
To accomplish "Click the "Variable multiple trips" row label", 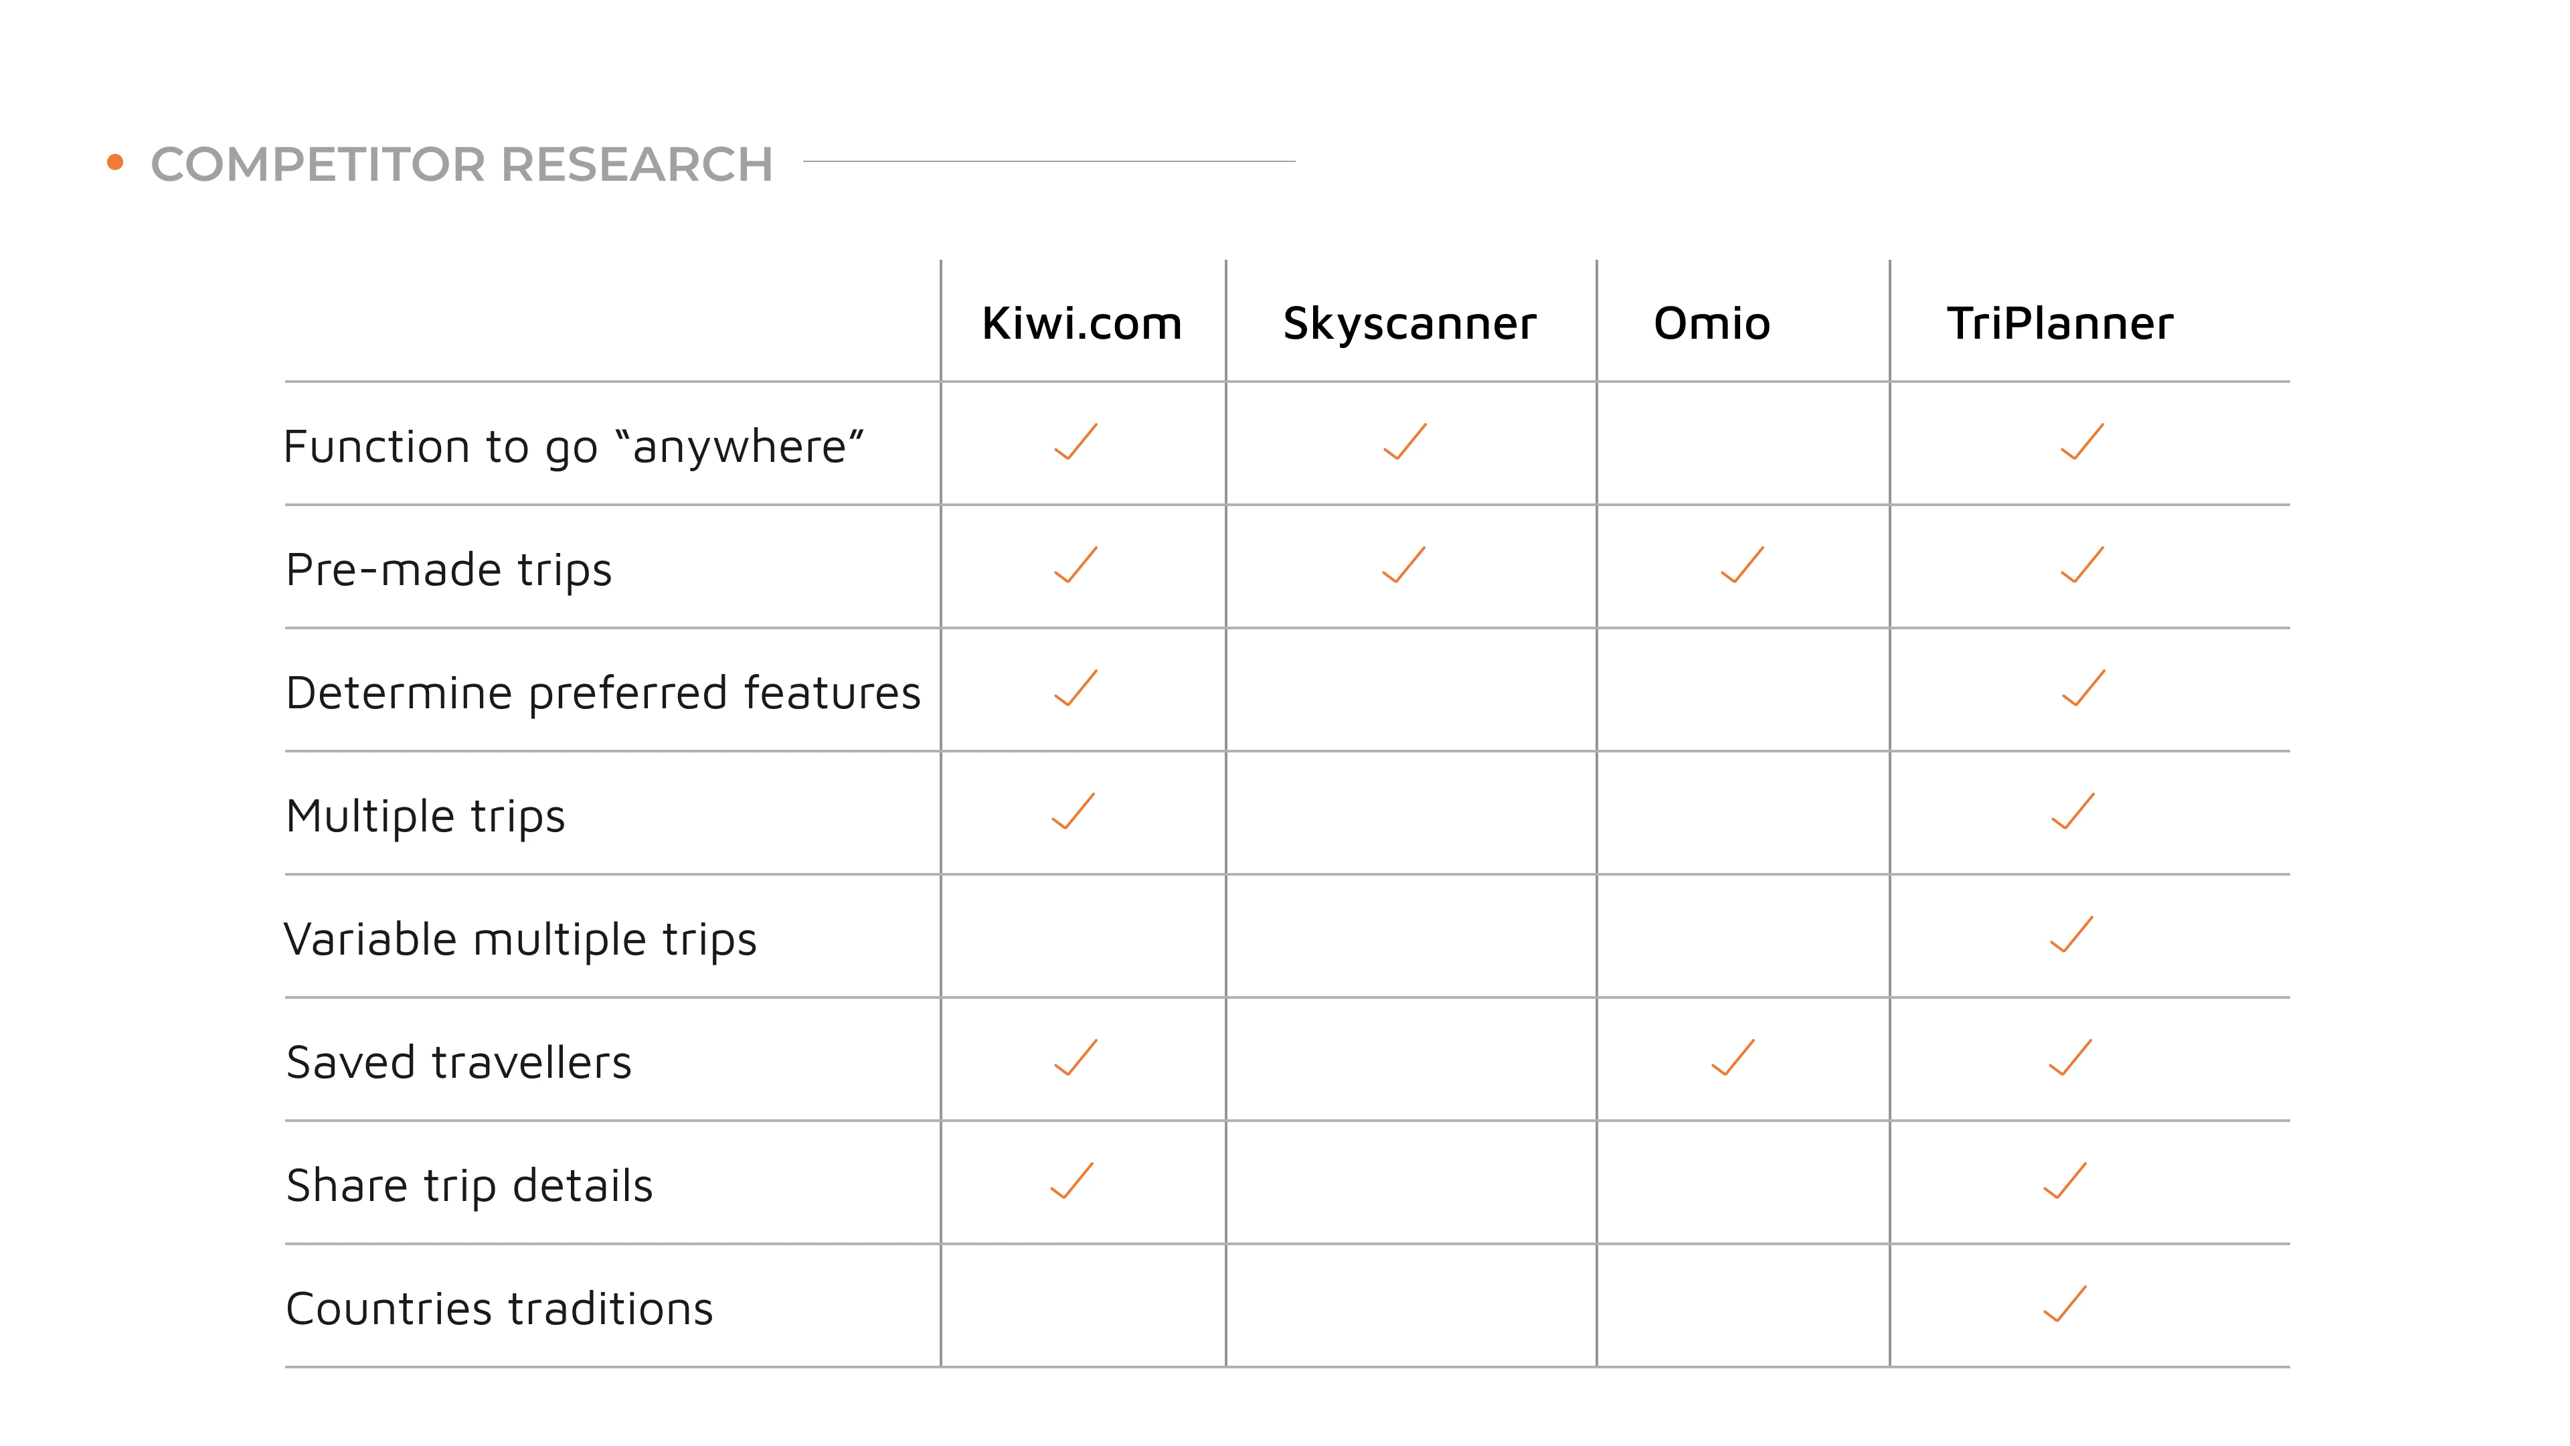I will tap(521, 940).
